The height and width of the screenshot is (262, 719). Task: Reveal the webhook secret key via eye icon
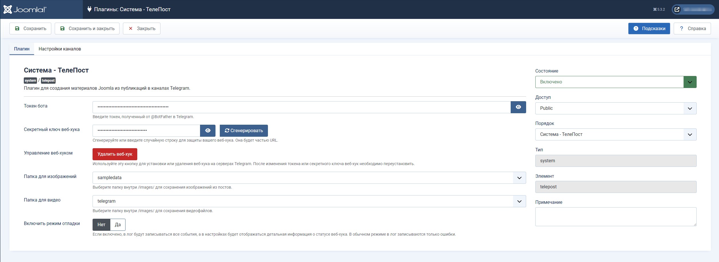coord(208,131)
